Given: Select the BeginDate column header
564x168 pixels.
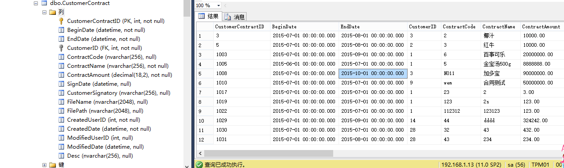Looking at the screenshot, I should pos(304,27).
